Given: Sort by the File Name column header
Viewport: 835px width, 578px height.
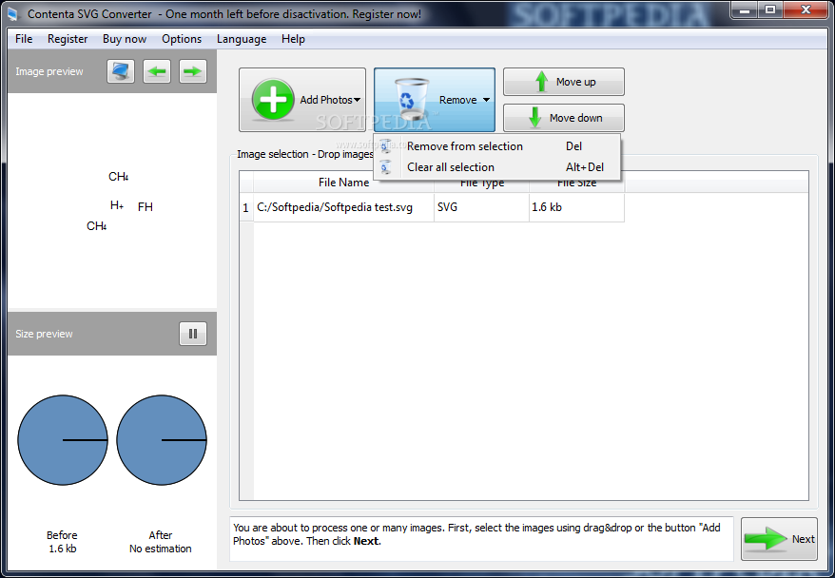Looking at the screenshot, I should [x=343, y=183].
